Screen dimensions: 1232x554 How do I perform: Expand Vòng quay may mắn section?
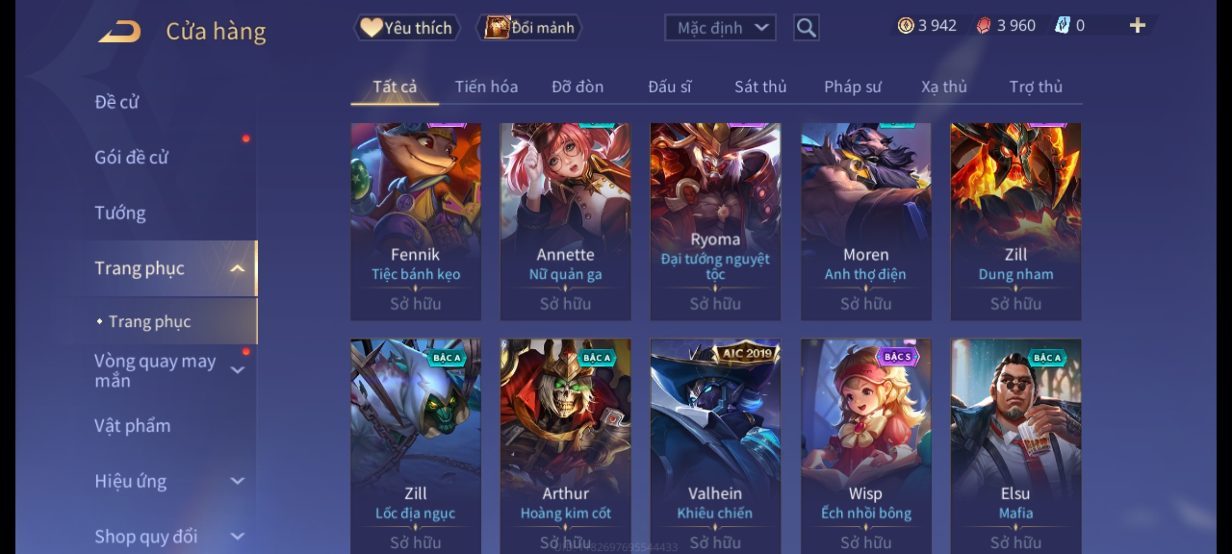tap(237, 370)
